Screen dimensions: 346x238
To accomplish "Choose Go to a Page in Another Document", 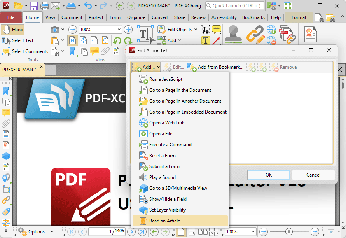I will pos(180,101).
